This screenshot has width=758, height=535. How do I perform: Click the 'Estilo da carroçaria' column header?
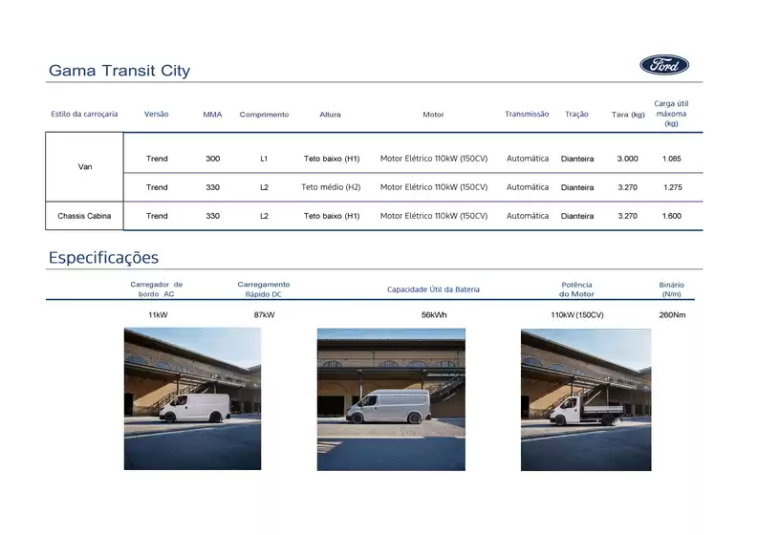(x=85, y=114)
